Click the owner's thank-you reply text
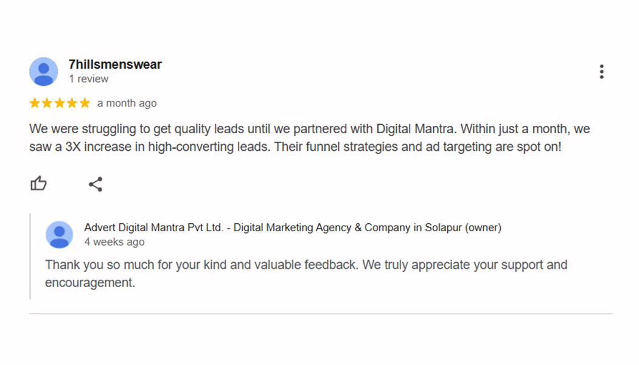639x365 pixels. click(x=306, y=273)
